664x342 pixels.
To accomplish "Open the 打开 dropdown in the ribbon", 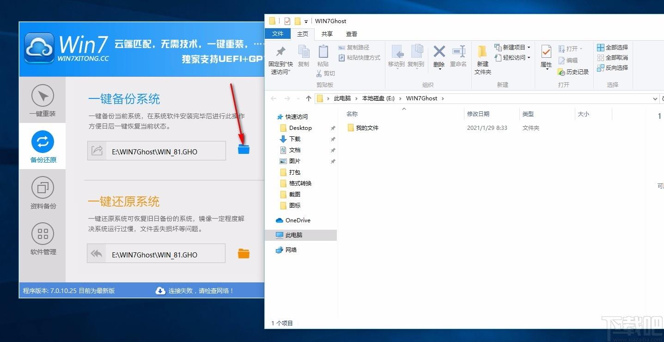I will pyautogui.click(x=571, y=49).
